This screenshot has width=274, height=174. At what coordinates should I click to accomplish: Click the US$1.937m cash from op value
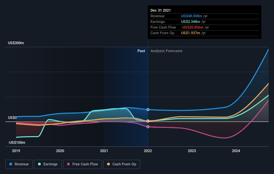[x=191, y=33]
